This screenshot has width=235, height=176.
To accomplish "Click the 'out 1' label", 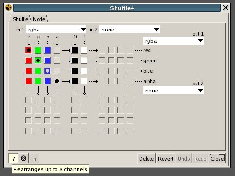I will (x=198, y=34).
